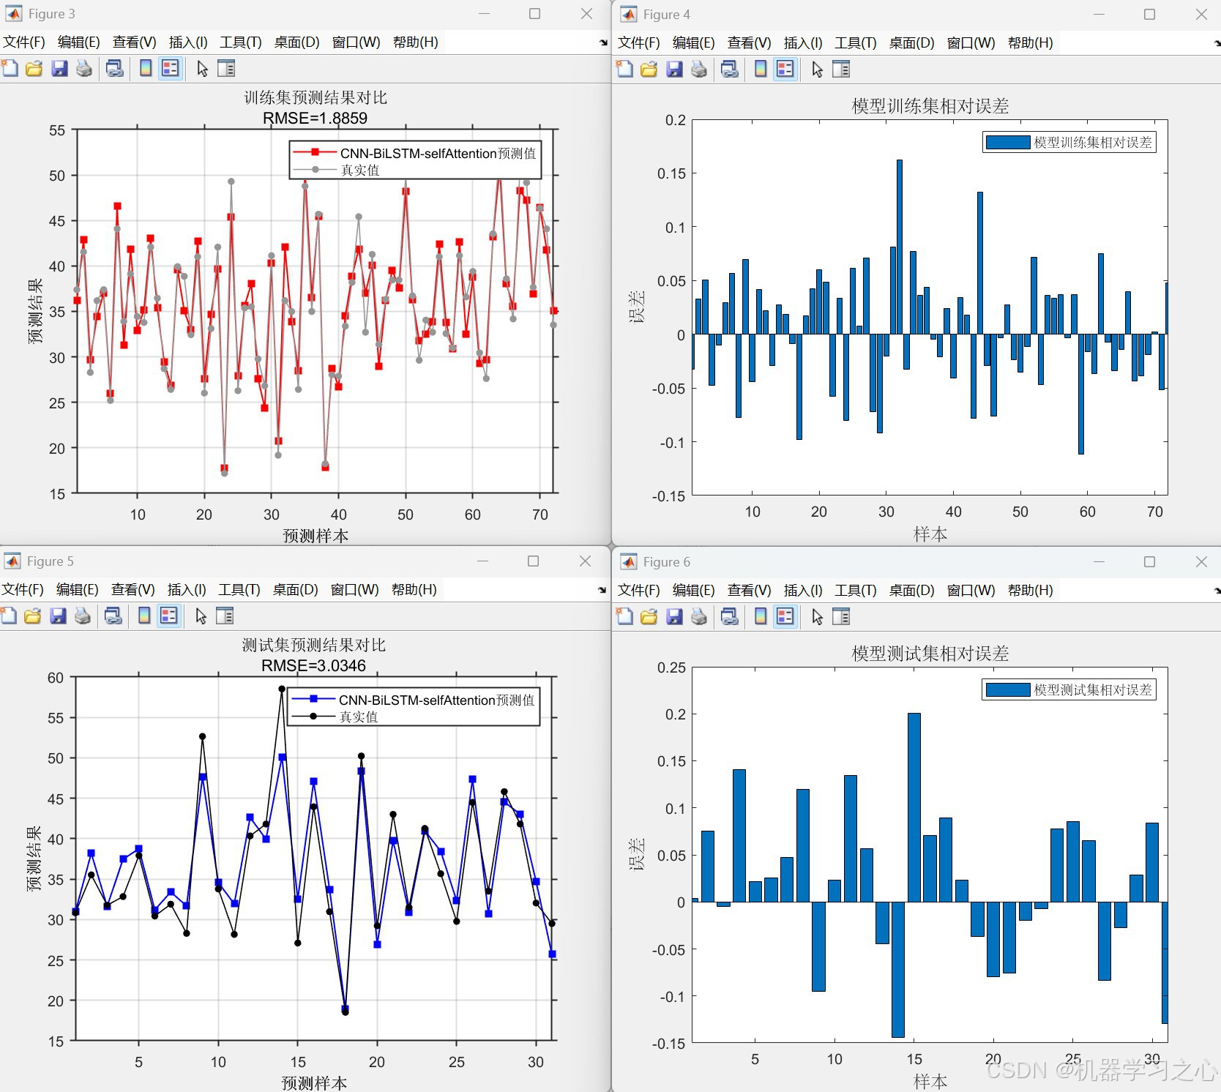Click 真实值 legend entry in Figure 3

tap(360, 170)
